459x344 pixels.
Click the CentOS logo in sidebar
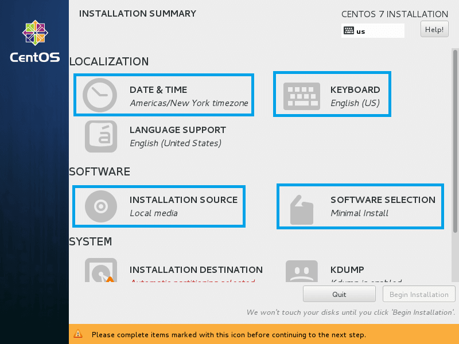35,41
